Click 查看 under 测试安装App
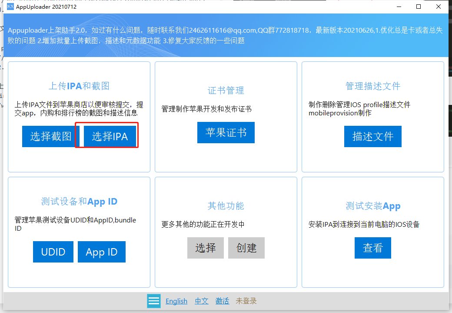The image size is (452, 313). [373, 248]
